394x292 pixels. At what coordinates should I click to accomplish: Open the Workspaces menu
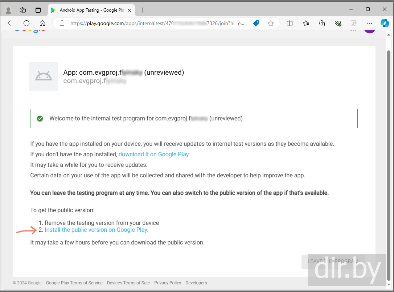click(23, 10)
